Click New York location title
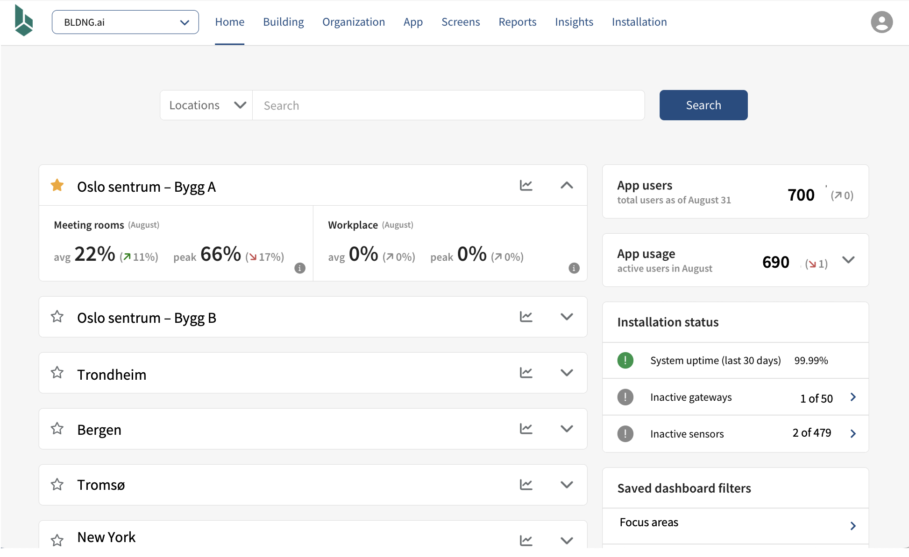Screen dimensions: 909x557 [106, 537]
